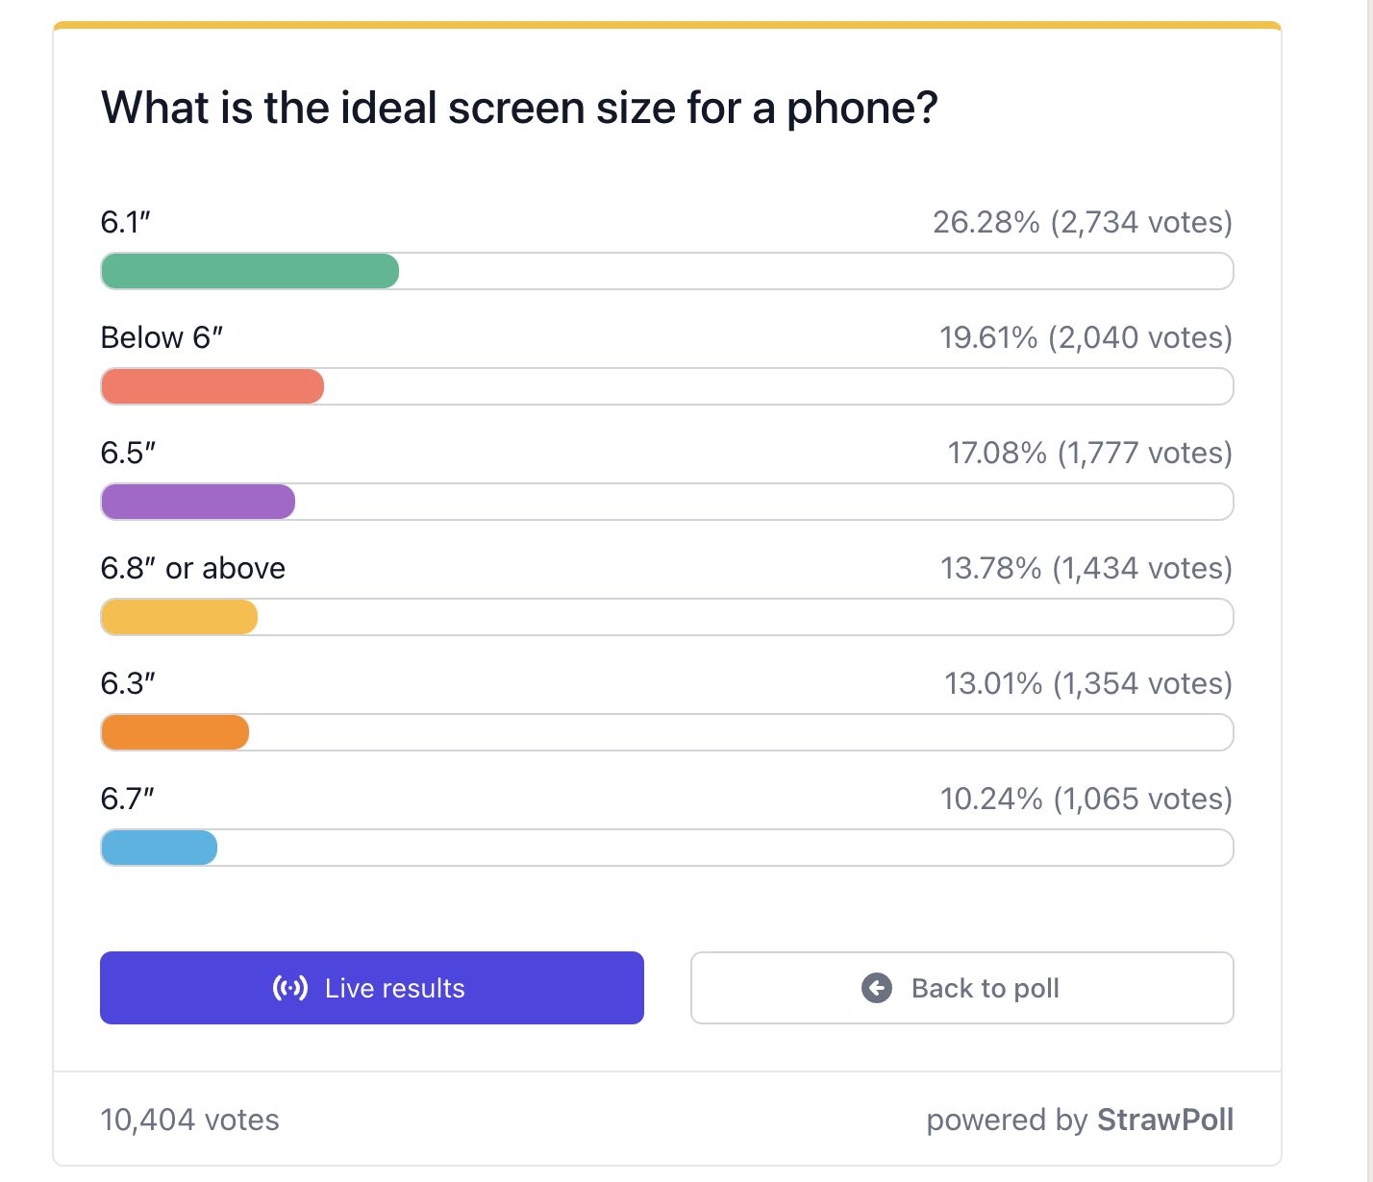This screenshot has width=1373, height=1182.
Task: Click the blue 6.7″ result bar
Action: click(159, 848)
